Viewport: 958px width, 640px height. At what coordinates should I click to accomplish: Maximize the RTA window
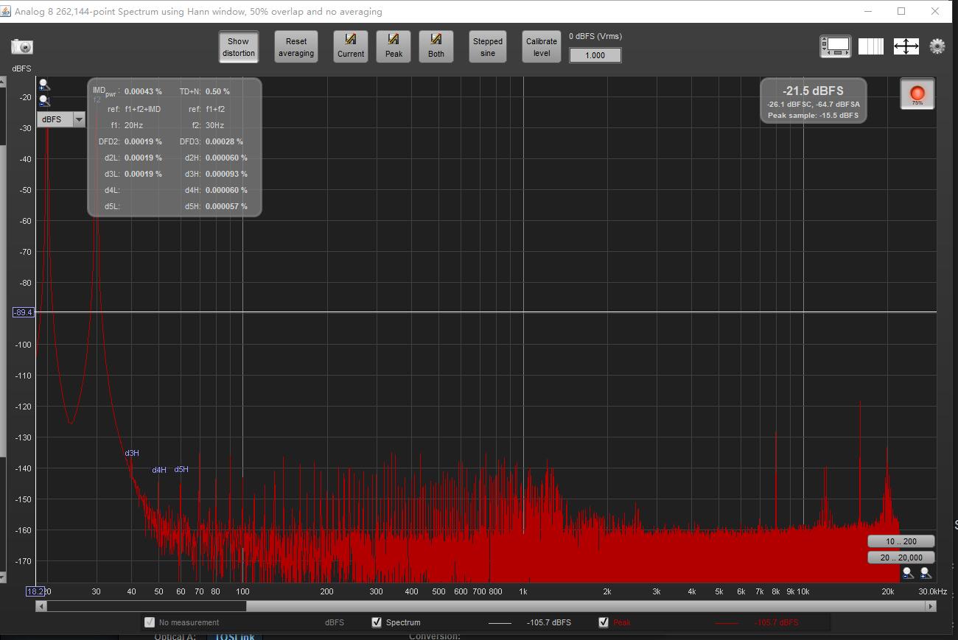click(901, 11)
